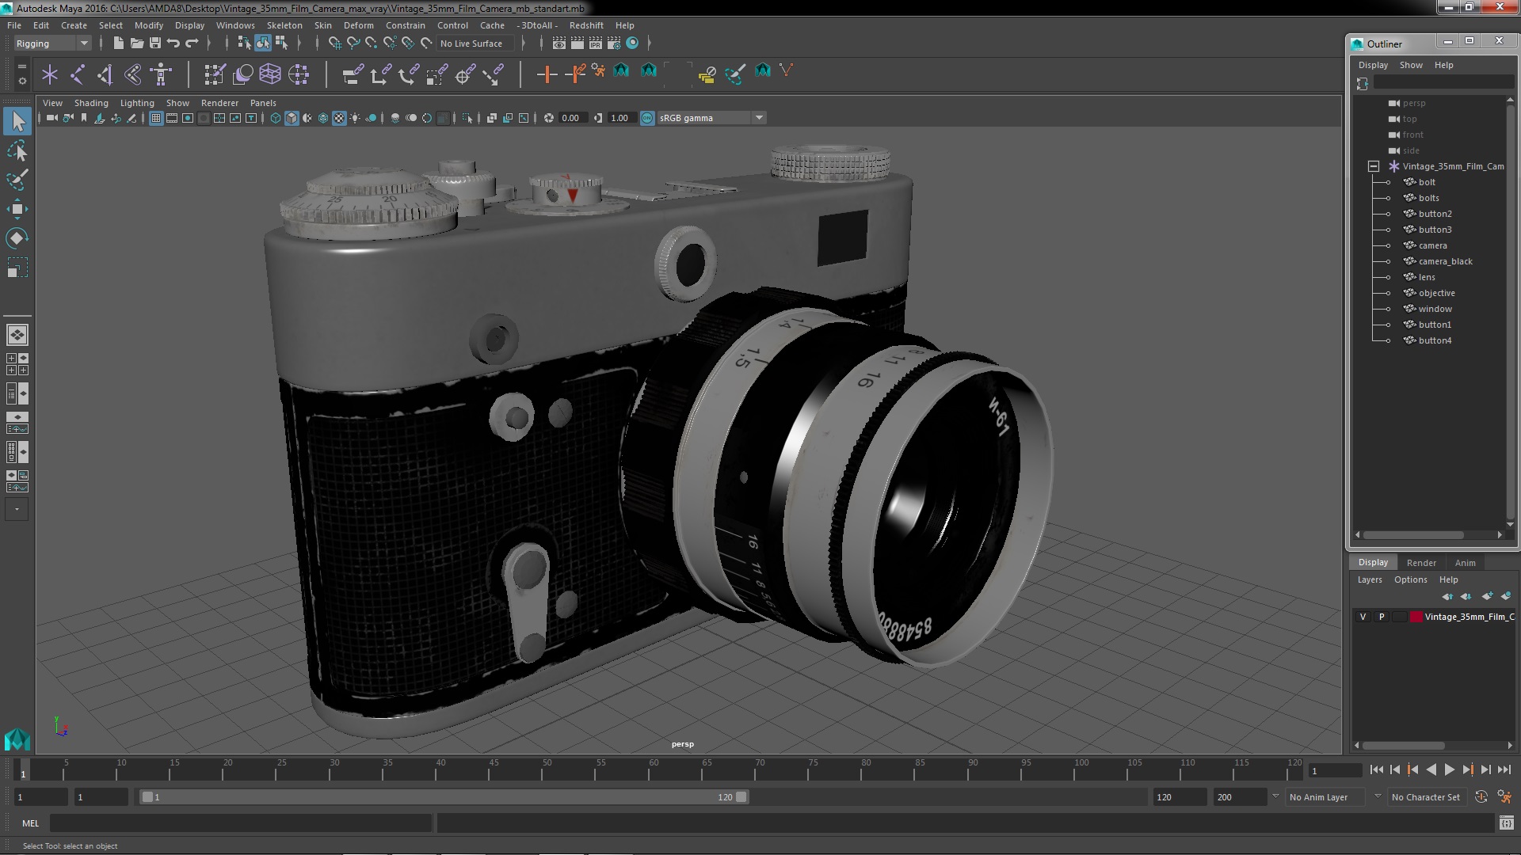The image size is (1521, 855).
Task: Click the Undo arrow icon
Action: point(173,44)
